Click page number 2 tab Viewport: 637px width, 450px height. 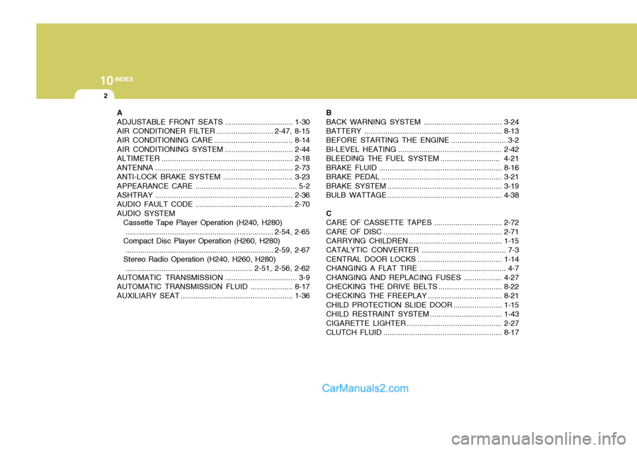pyautogui.click(x=106, y=96)
